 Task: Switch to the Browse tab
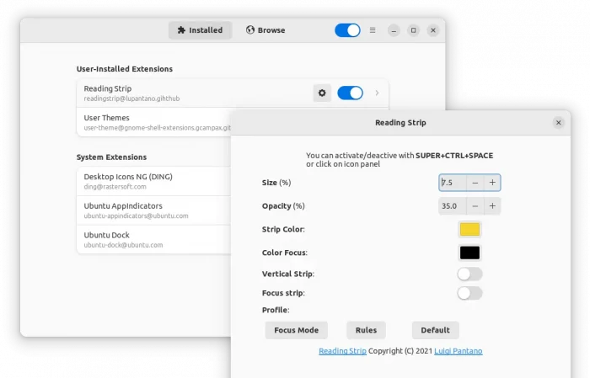coord(265,30)
